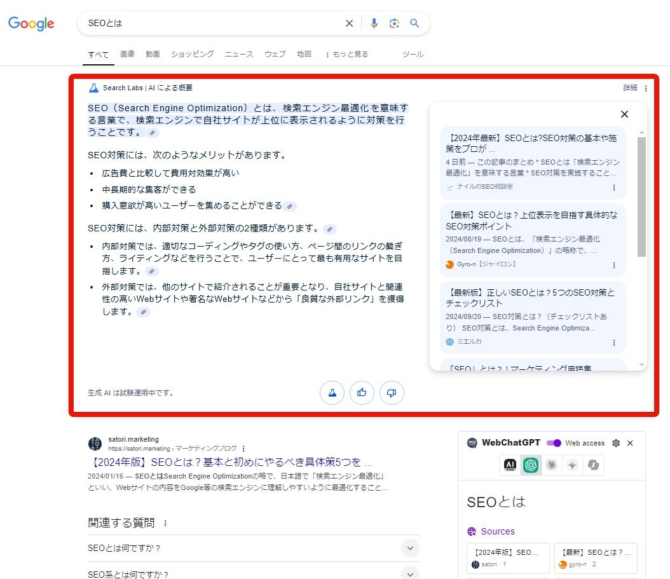Select the Copilot model icon in WebChatGPT
Image resolution: width=670 pixels, height=579 pixels.
pyautogui.click(x=593, y=465)
